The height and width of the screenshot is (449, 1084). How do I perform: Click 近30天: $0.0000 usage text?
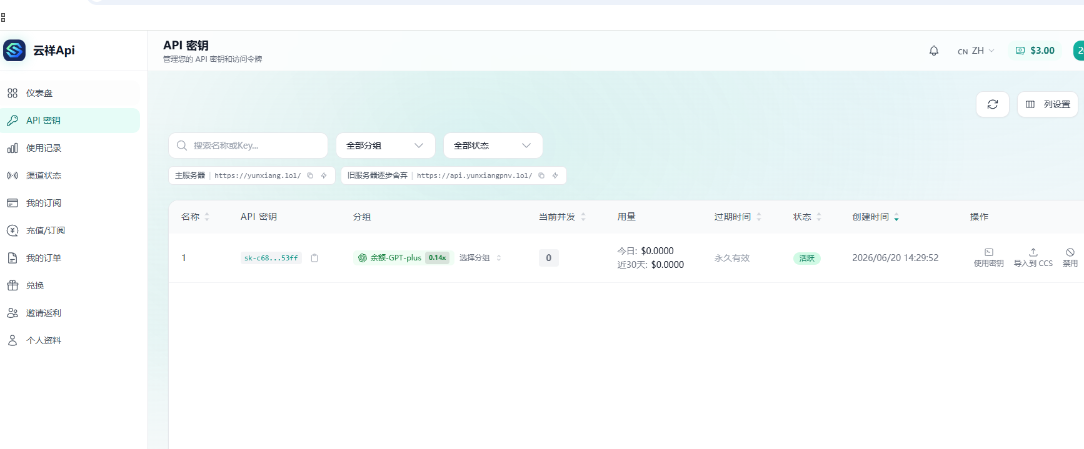[x=651, y=265]
